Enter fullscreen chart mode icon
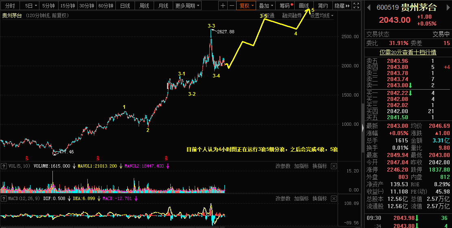The width and height of the screenshot is (452, 228). [356, 5]
